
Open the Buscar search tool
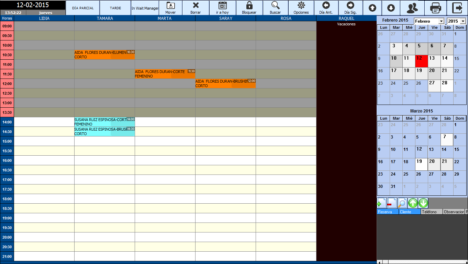(275, 8)
